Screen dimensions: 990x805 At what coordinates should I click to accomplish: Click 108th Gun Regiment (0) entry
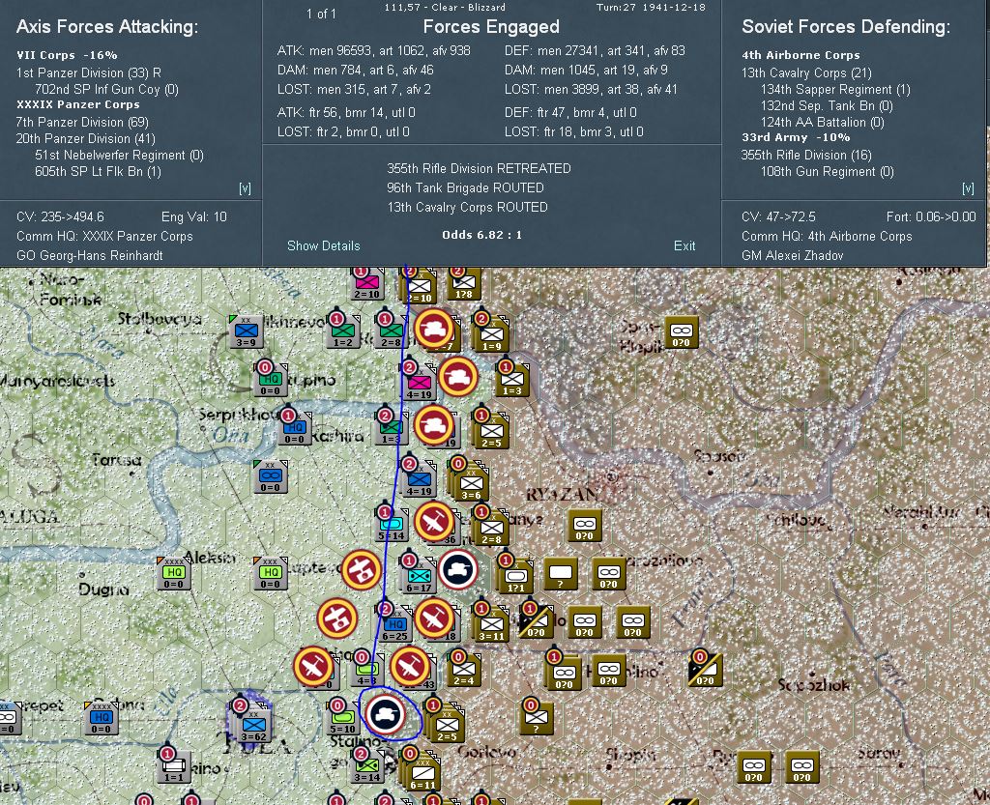[828, 171]
